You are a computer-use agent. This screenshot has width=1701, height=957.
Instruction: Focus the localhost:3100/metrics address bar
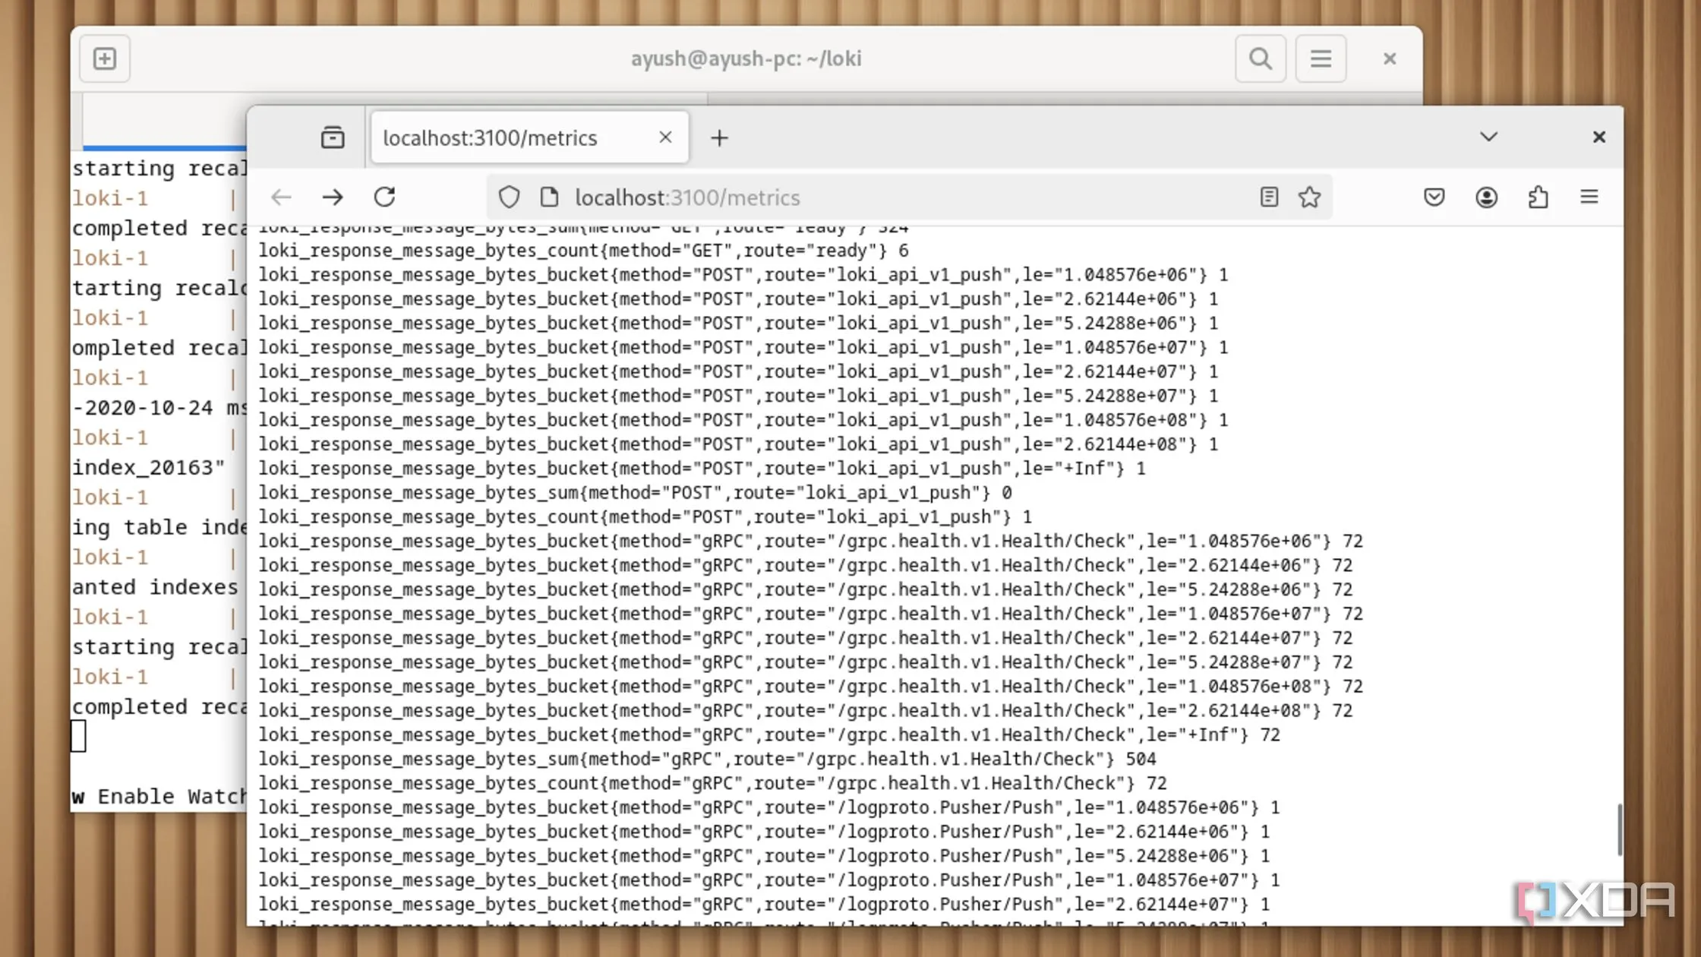click(x=908, y=197)
